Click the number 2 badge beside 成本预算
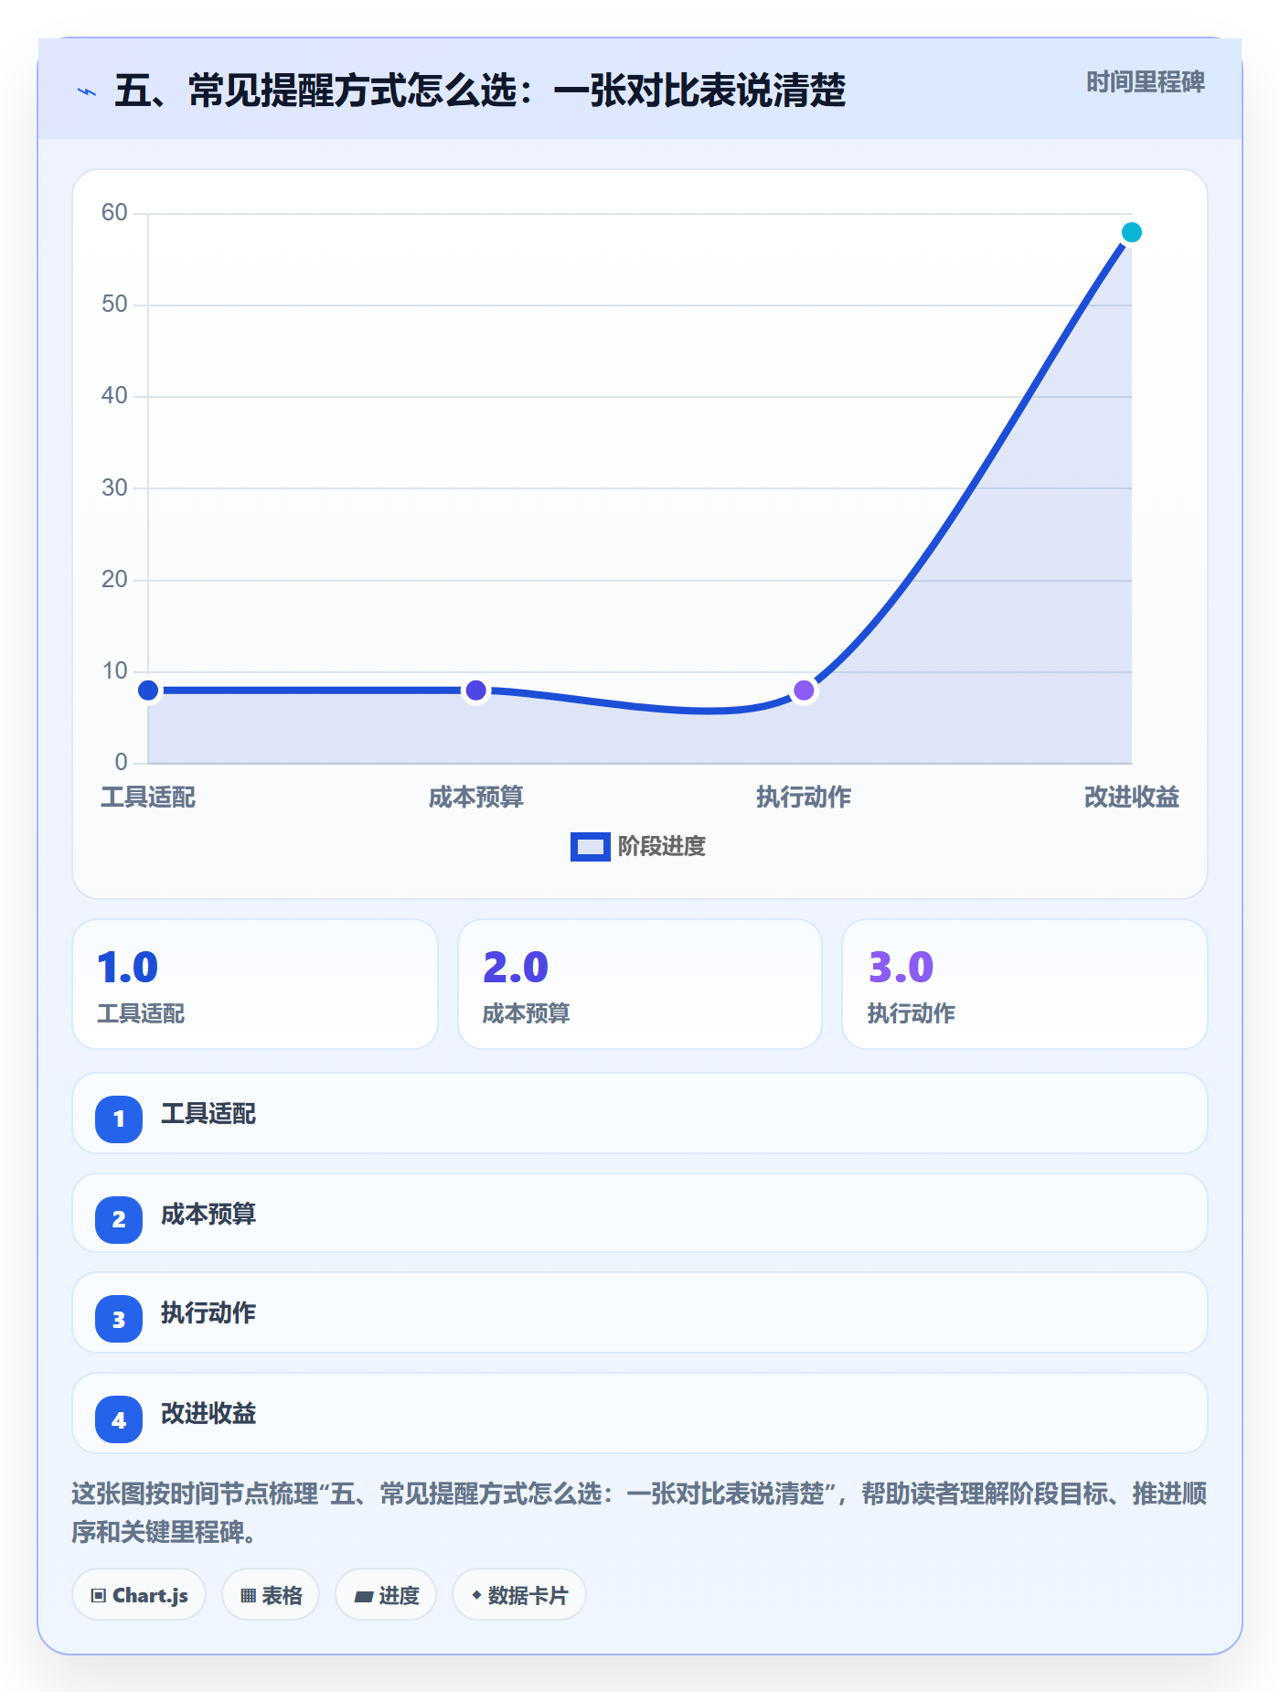This screenshot has height=1692, width=1280. click(119, 1219)
